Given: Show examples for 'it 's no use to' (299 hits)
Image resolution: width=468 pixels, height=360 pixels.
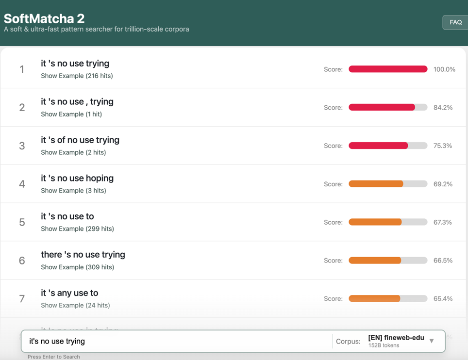Looking at the screenshot, I should coord(77,229).
